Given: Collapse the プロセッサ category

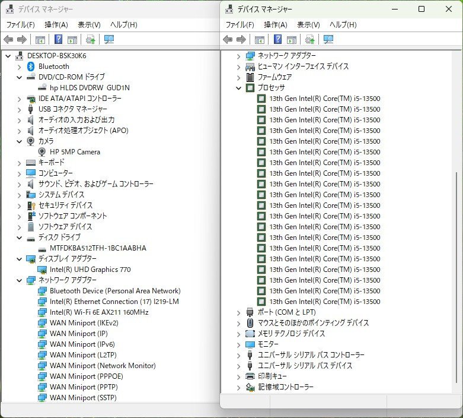Looking at the screenshot, I should [x=239, y=88].
